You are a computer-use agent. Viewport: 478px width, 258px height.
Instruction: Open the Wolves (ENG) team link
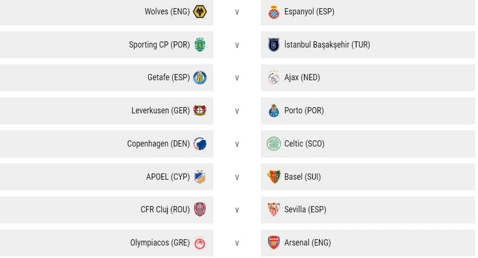[167, 12]
